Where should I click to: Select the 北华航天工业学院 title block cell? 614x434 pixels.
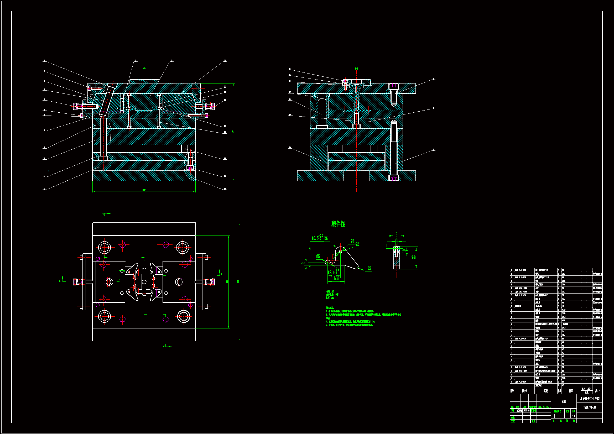589,399
